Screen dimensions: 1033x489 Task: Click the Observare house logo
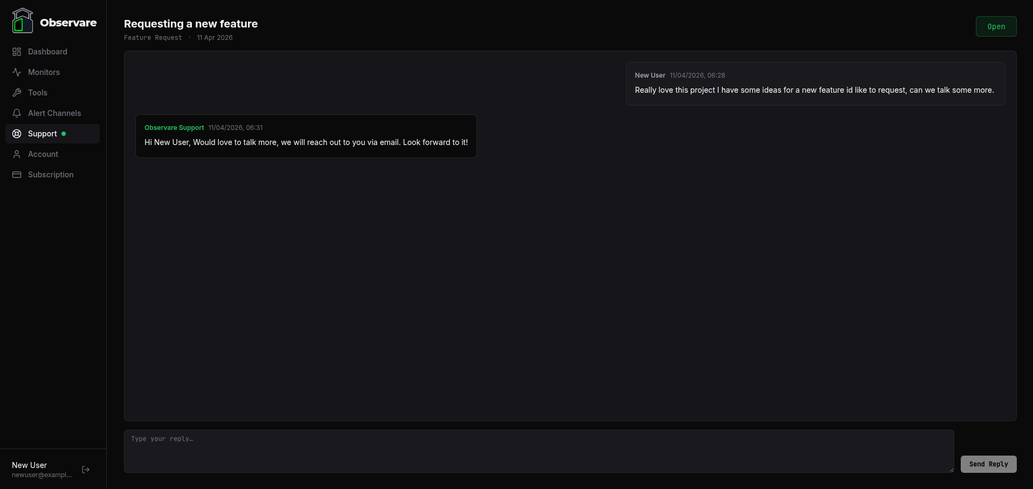pyautogui.click(x=22, y=20)
